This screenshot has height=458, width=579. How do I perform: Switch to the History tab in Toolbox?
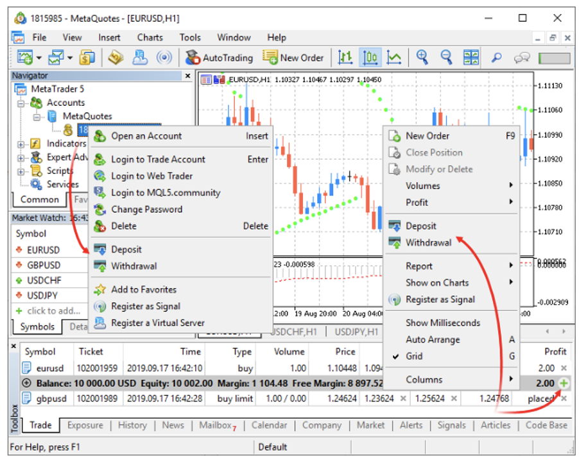132,425
